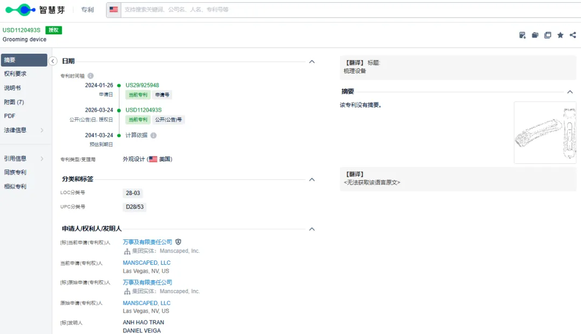This screenshot has width=581, height=334.
Task: Open the patent drawing thumbnail
Action: click(545, 133)
